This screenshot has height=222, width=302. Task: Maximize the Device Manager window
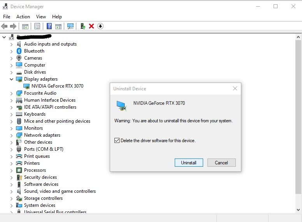pyautogui.click(x=276, y=6)
